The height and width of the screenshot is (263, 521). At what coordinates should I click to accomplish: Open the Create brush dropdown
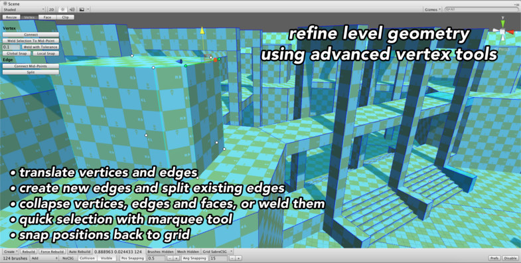[11, 252]
